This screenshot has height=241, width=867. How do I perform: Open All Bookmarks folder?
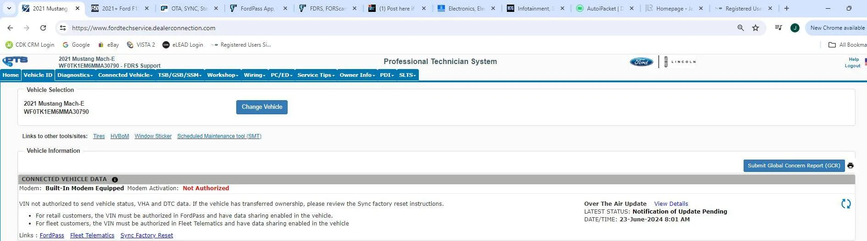(x=847, y=45)
